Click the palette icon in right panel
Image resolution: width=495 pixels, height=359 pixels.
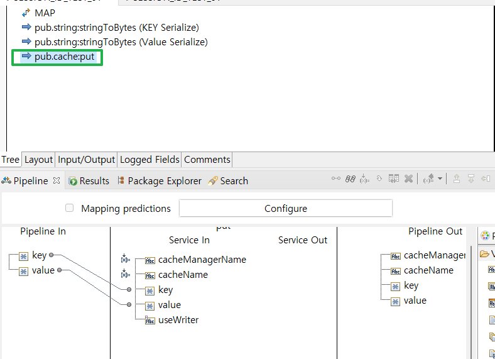click(485, 236)
